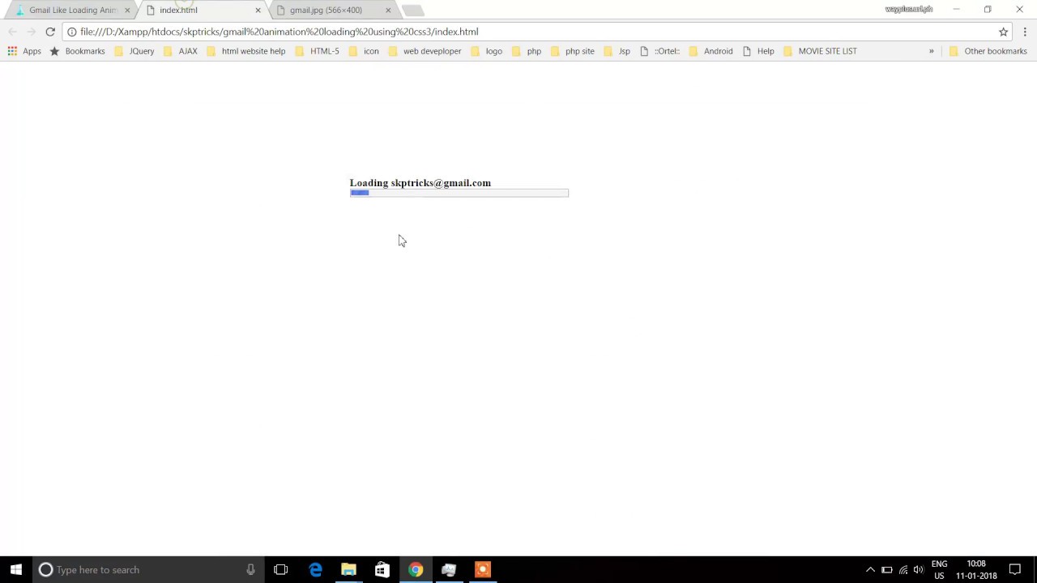Screen dimensions: 1037x583
Task: Click the forward navigation arrow
Action: pyautogui.click(x=31, y=32)
